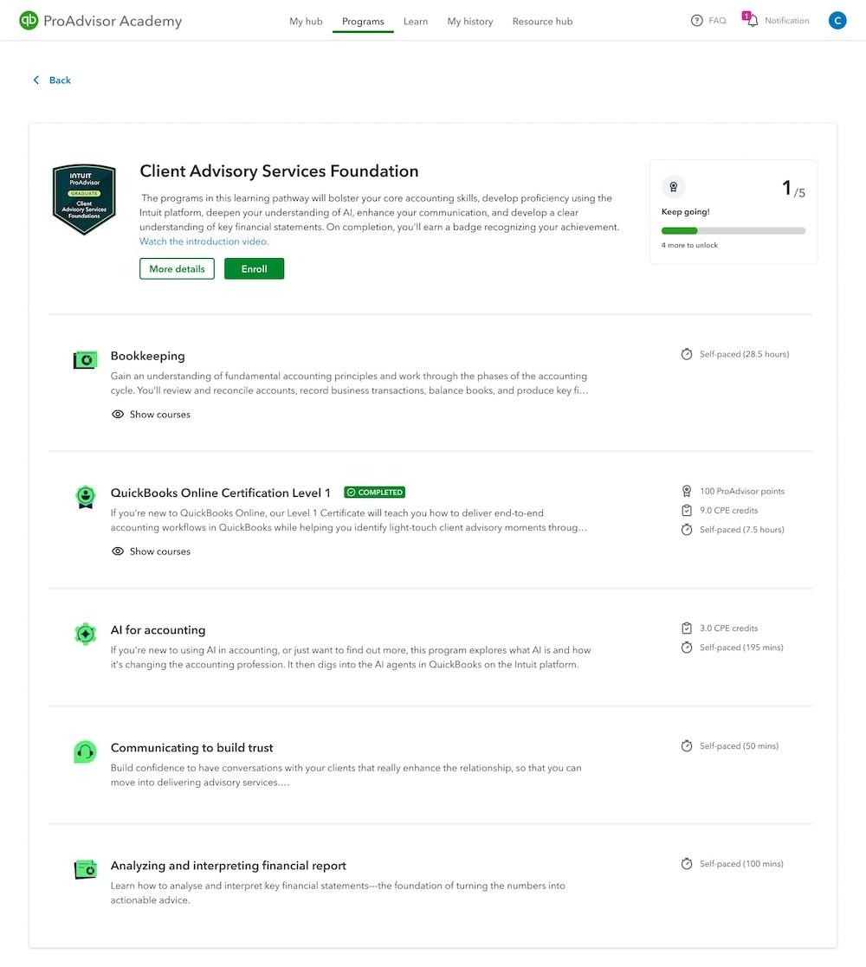Screen dimensions: 866x967
Task: Open your profile avatar
Action: point(837,20)
